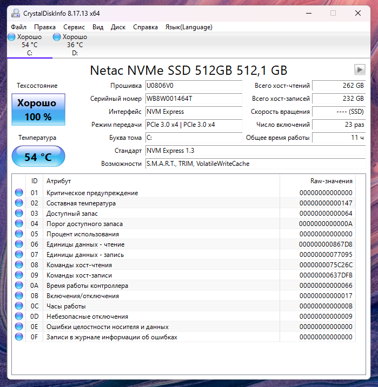Select Записи в журнале информации об ошибках
The image size is (378, 387).
[112, 337]
